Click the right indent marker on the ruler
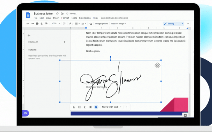This screenshot has height=132, width=212. pyautogui.click(x=187, y=28)
